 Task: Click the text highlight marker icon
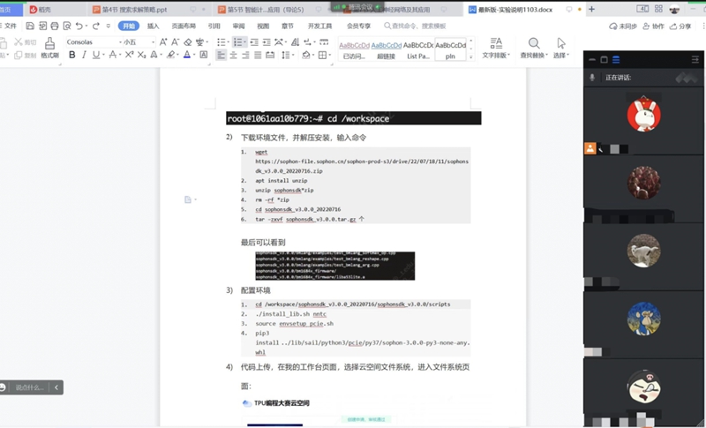click(169, 55)
